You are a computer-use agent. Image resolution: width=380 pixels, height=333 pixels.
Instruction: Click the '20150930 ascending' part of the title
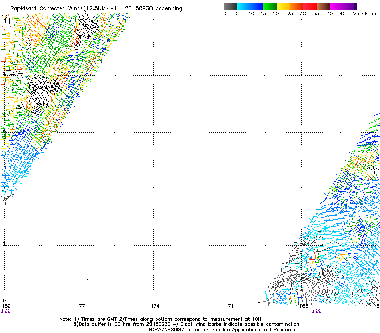[154, 9]
